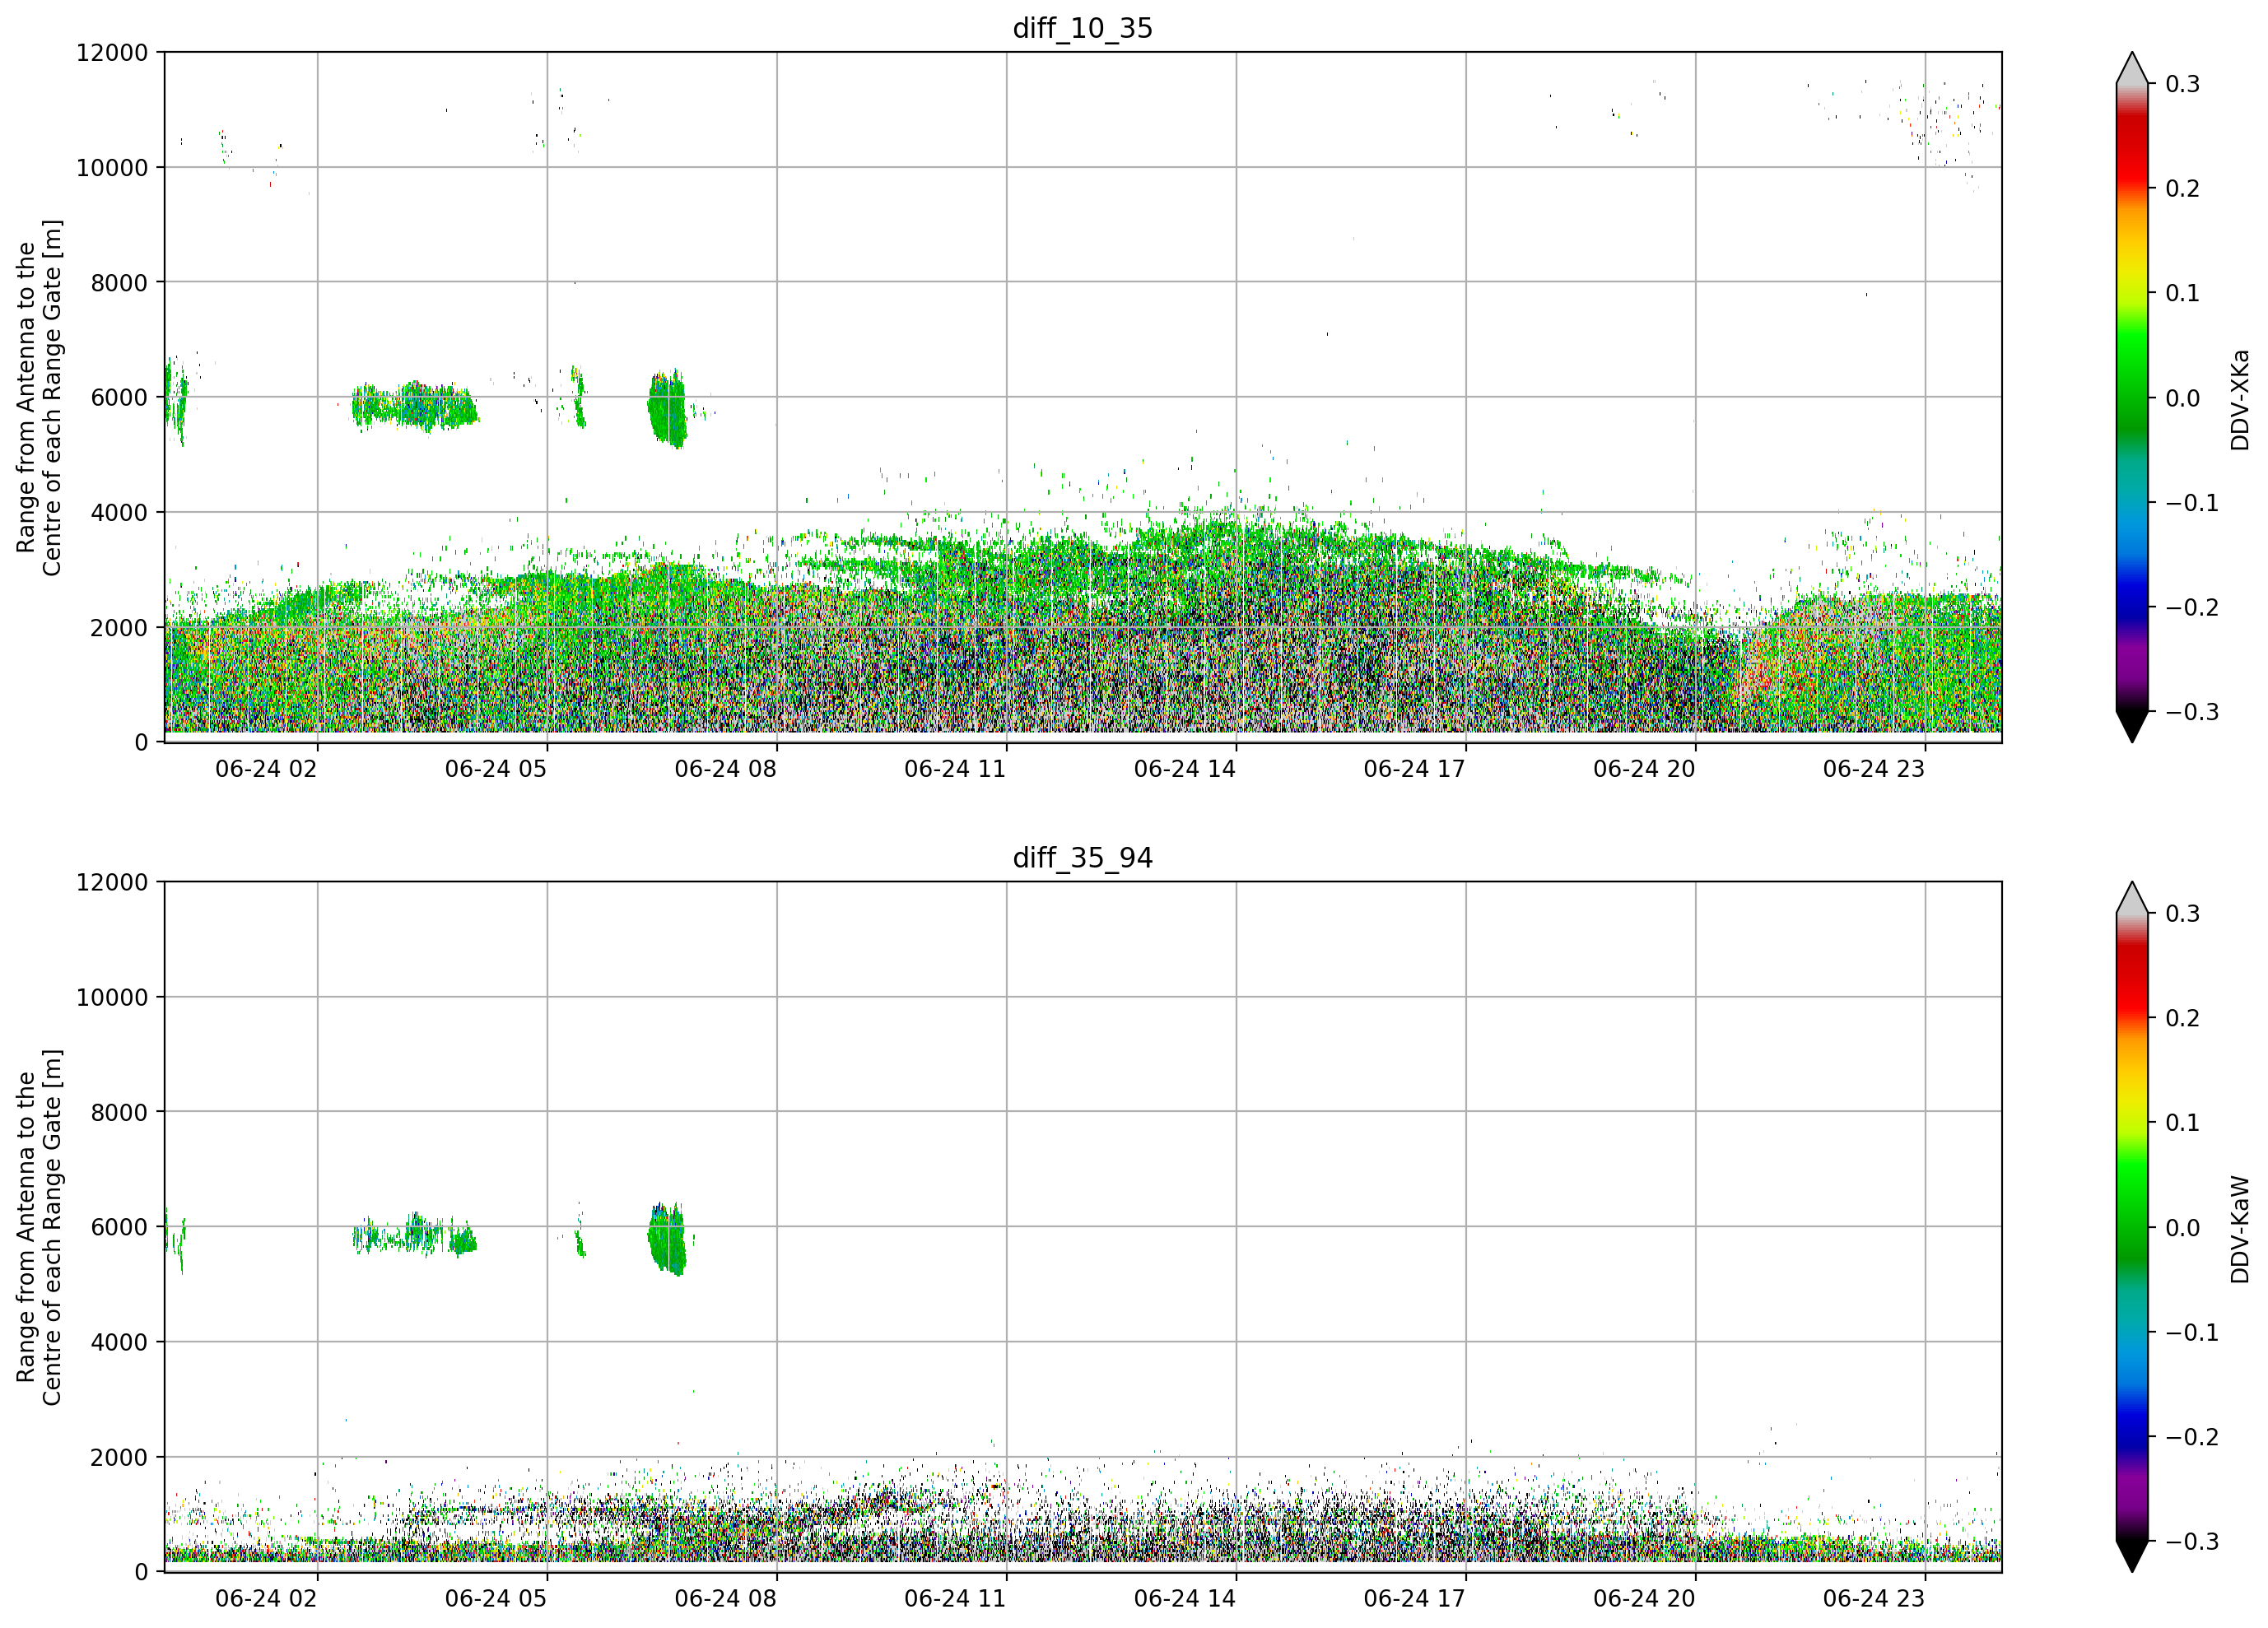Click '06-24 11' tick label under diff_10_35

coord(955,769)
